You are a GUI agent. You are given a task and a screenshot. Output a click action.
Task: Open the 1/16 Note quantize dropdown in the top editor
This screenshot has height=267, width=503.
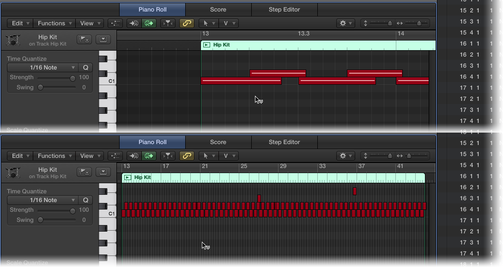(42, 68)
